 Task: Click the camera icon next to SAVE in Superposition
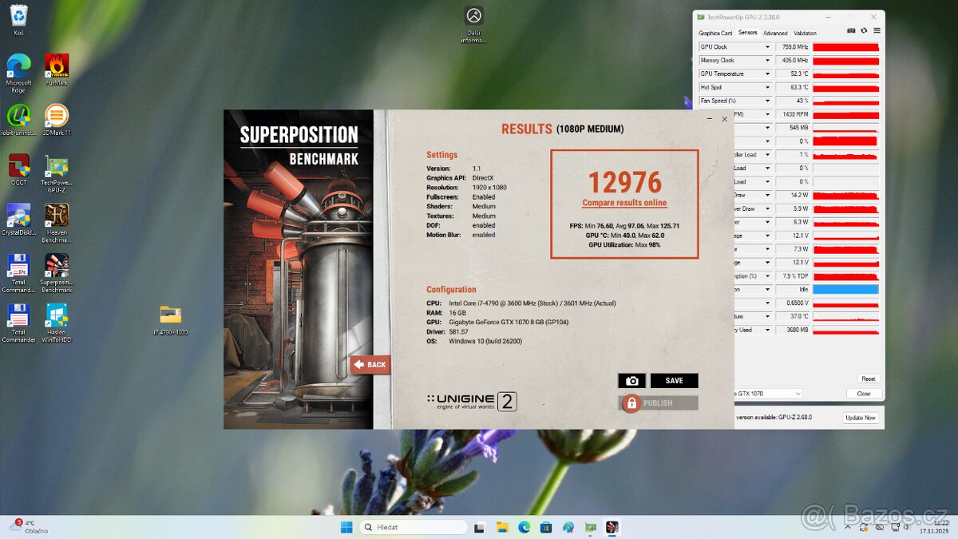pyautogui.click(x=631, y=381)
